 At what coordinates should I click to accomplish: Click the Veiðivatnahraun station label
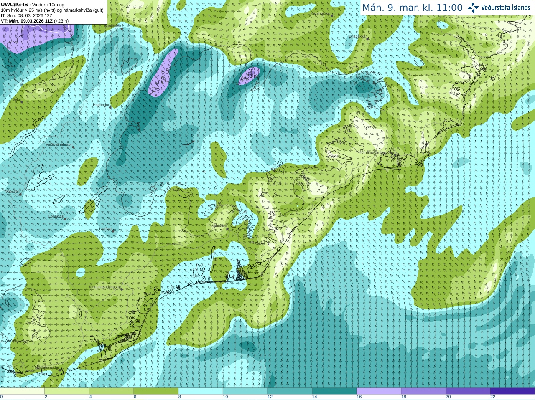click(x=59, y=144)
